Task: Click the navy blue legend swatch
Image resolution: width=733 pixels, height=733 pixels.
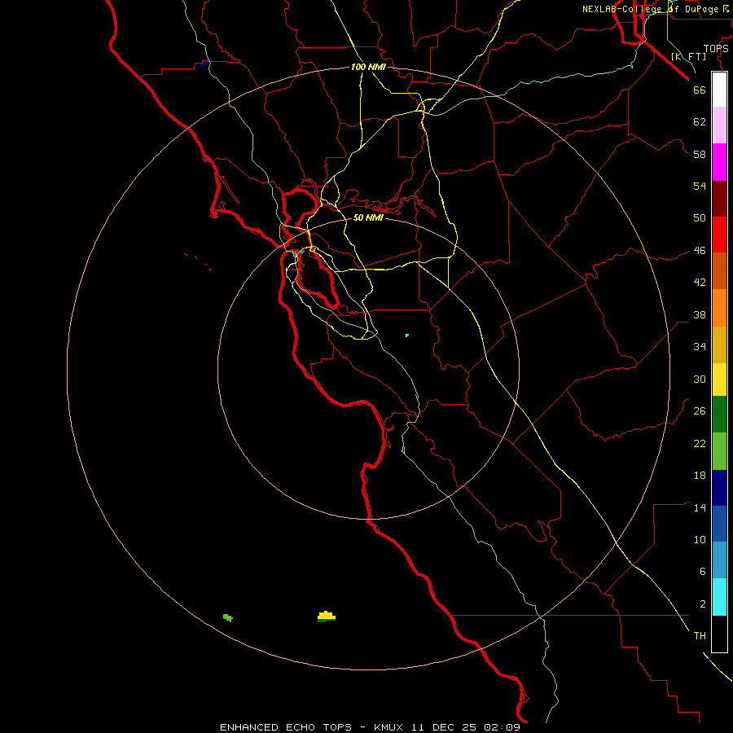Action: [719, 488]
